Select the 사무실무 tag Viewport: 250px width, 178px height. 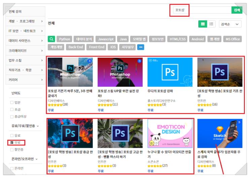tap(128, 47)
